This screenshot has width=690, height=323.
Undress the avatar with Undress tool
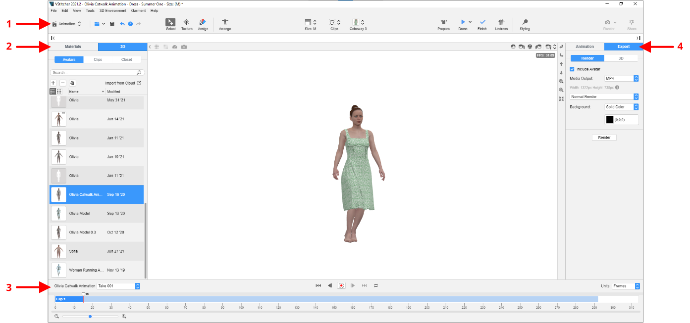click(x=501, y=25)
